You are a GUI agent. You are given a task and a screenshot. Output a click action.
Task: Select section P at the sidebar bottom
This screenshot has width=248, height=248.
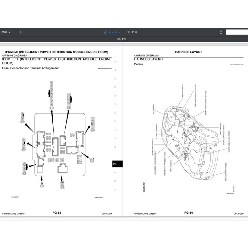[115, 190]
